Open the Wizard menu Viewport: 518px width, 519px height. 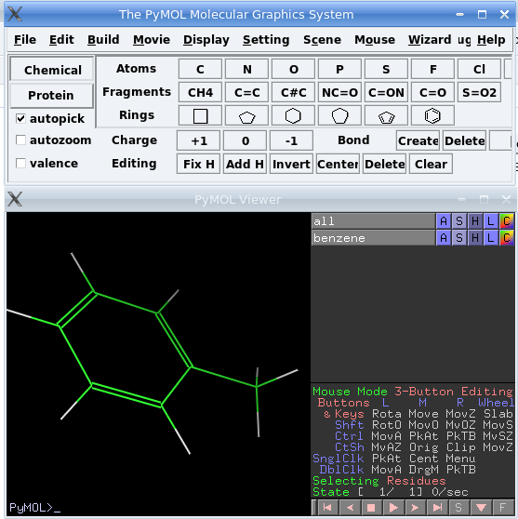click(x=430, y=40)
